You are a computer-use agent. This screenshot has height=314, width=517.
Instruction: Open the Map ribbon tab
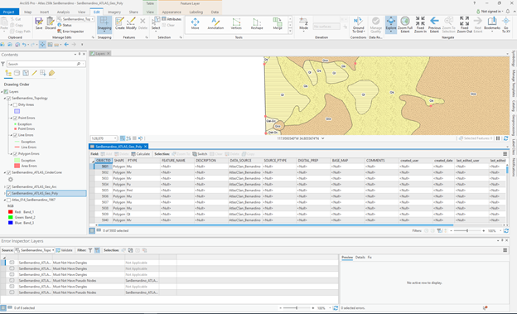[x=27, y=12]
